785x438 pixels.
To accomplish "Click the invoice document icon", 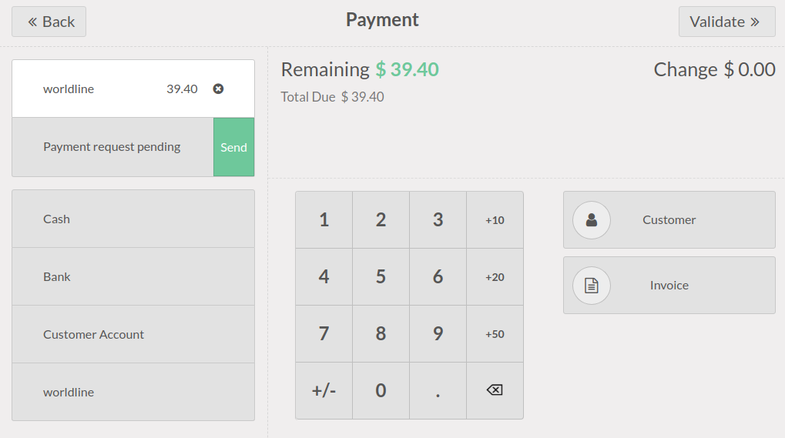I will click(592, 286).
